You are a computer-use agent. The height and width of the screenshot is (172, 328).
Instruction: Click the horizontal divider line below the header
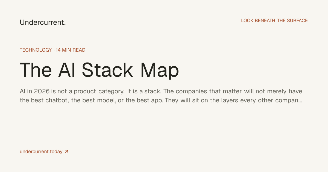pyautogui.click(x=164, y=34)
